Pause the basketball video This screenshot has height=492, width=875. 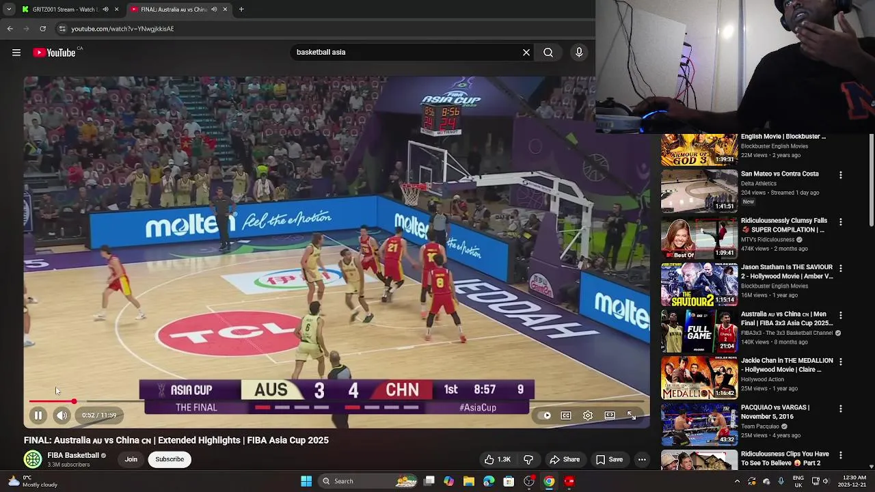click(38, 415)
